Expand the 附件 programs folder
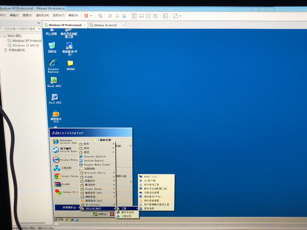The height and width of the screenshot is (230, 307). (x=97, y=144)
